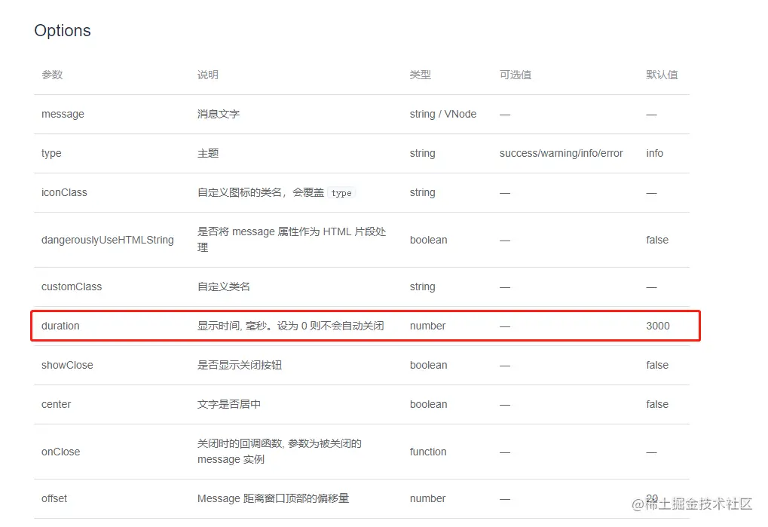
Task: Click number type in duration row
Action: coord(427,326)
